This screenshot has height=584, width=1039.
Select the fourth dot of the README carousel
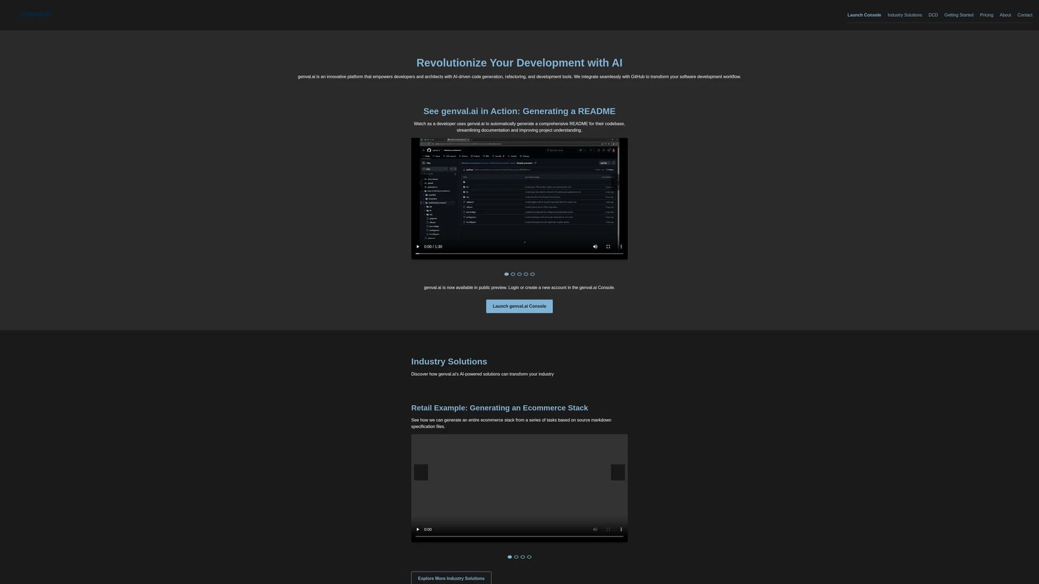coord(526,274)
